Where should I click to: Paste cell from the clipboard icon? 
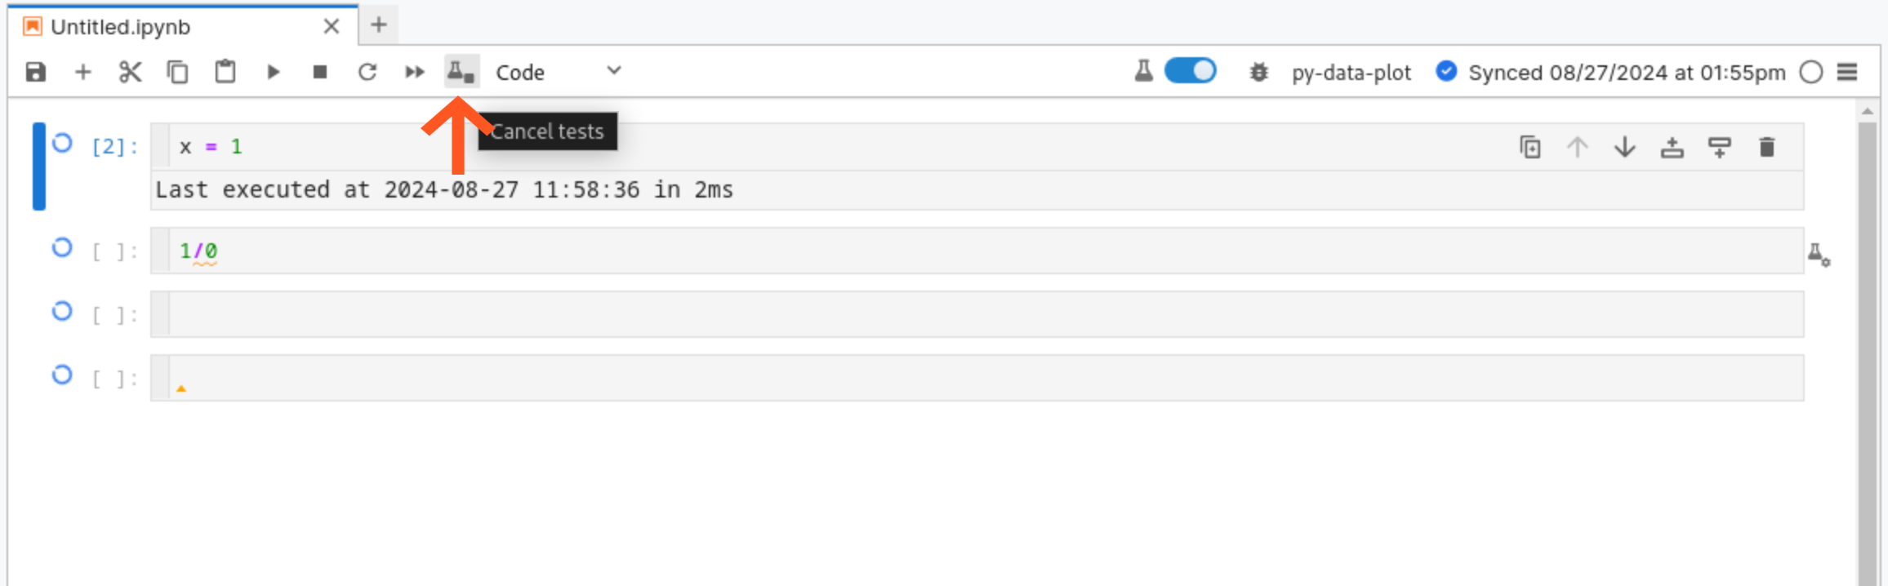pyautogui.click(x=225, y=73)
